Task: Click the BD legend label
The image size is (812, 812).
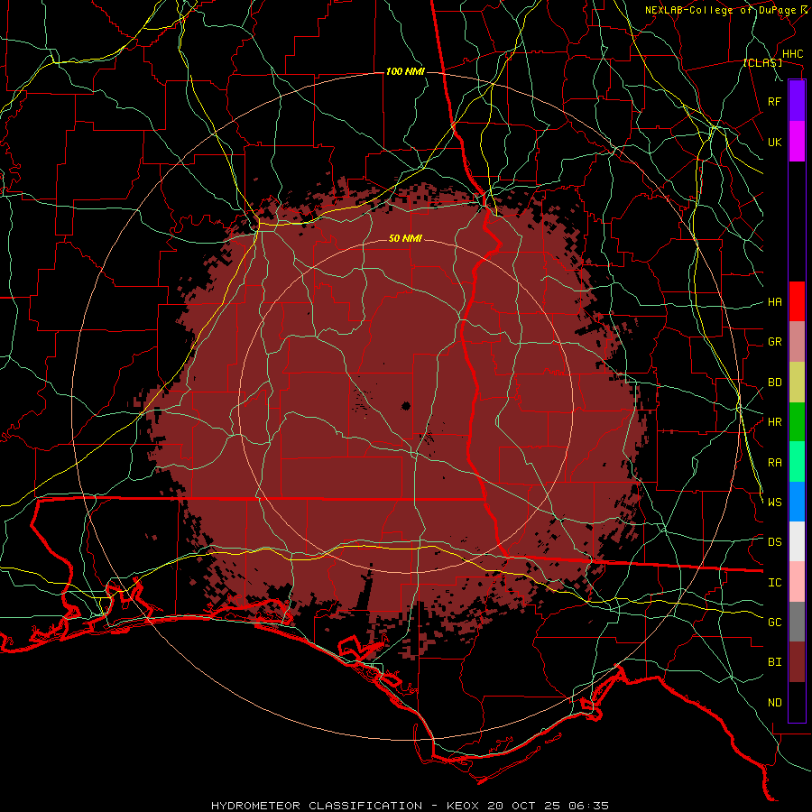Action: 774,383
